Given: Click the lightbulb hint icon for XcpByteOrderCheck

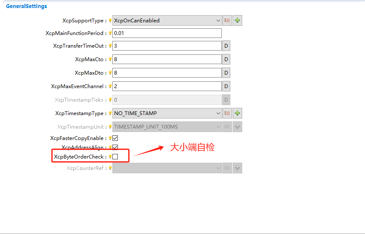Looking at the screenshot, I should [110, 156].
